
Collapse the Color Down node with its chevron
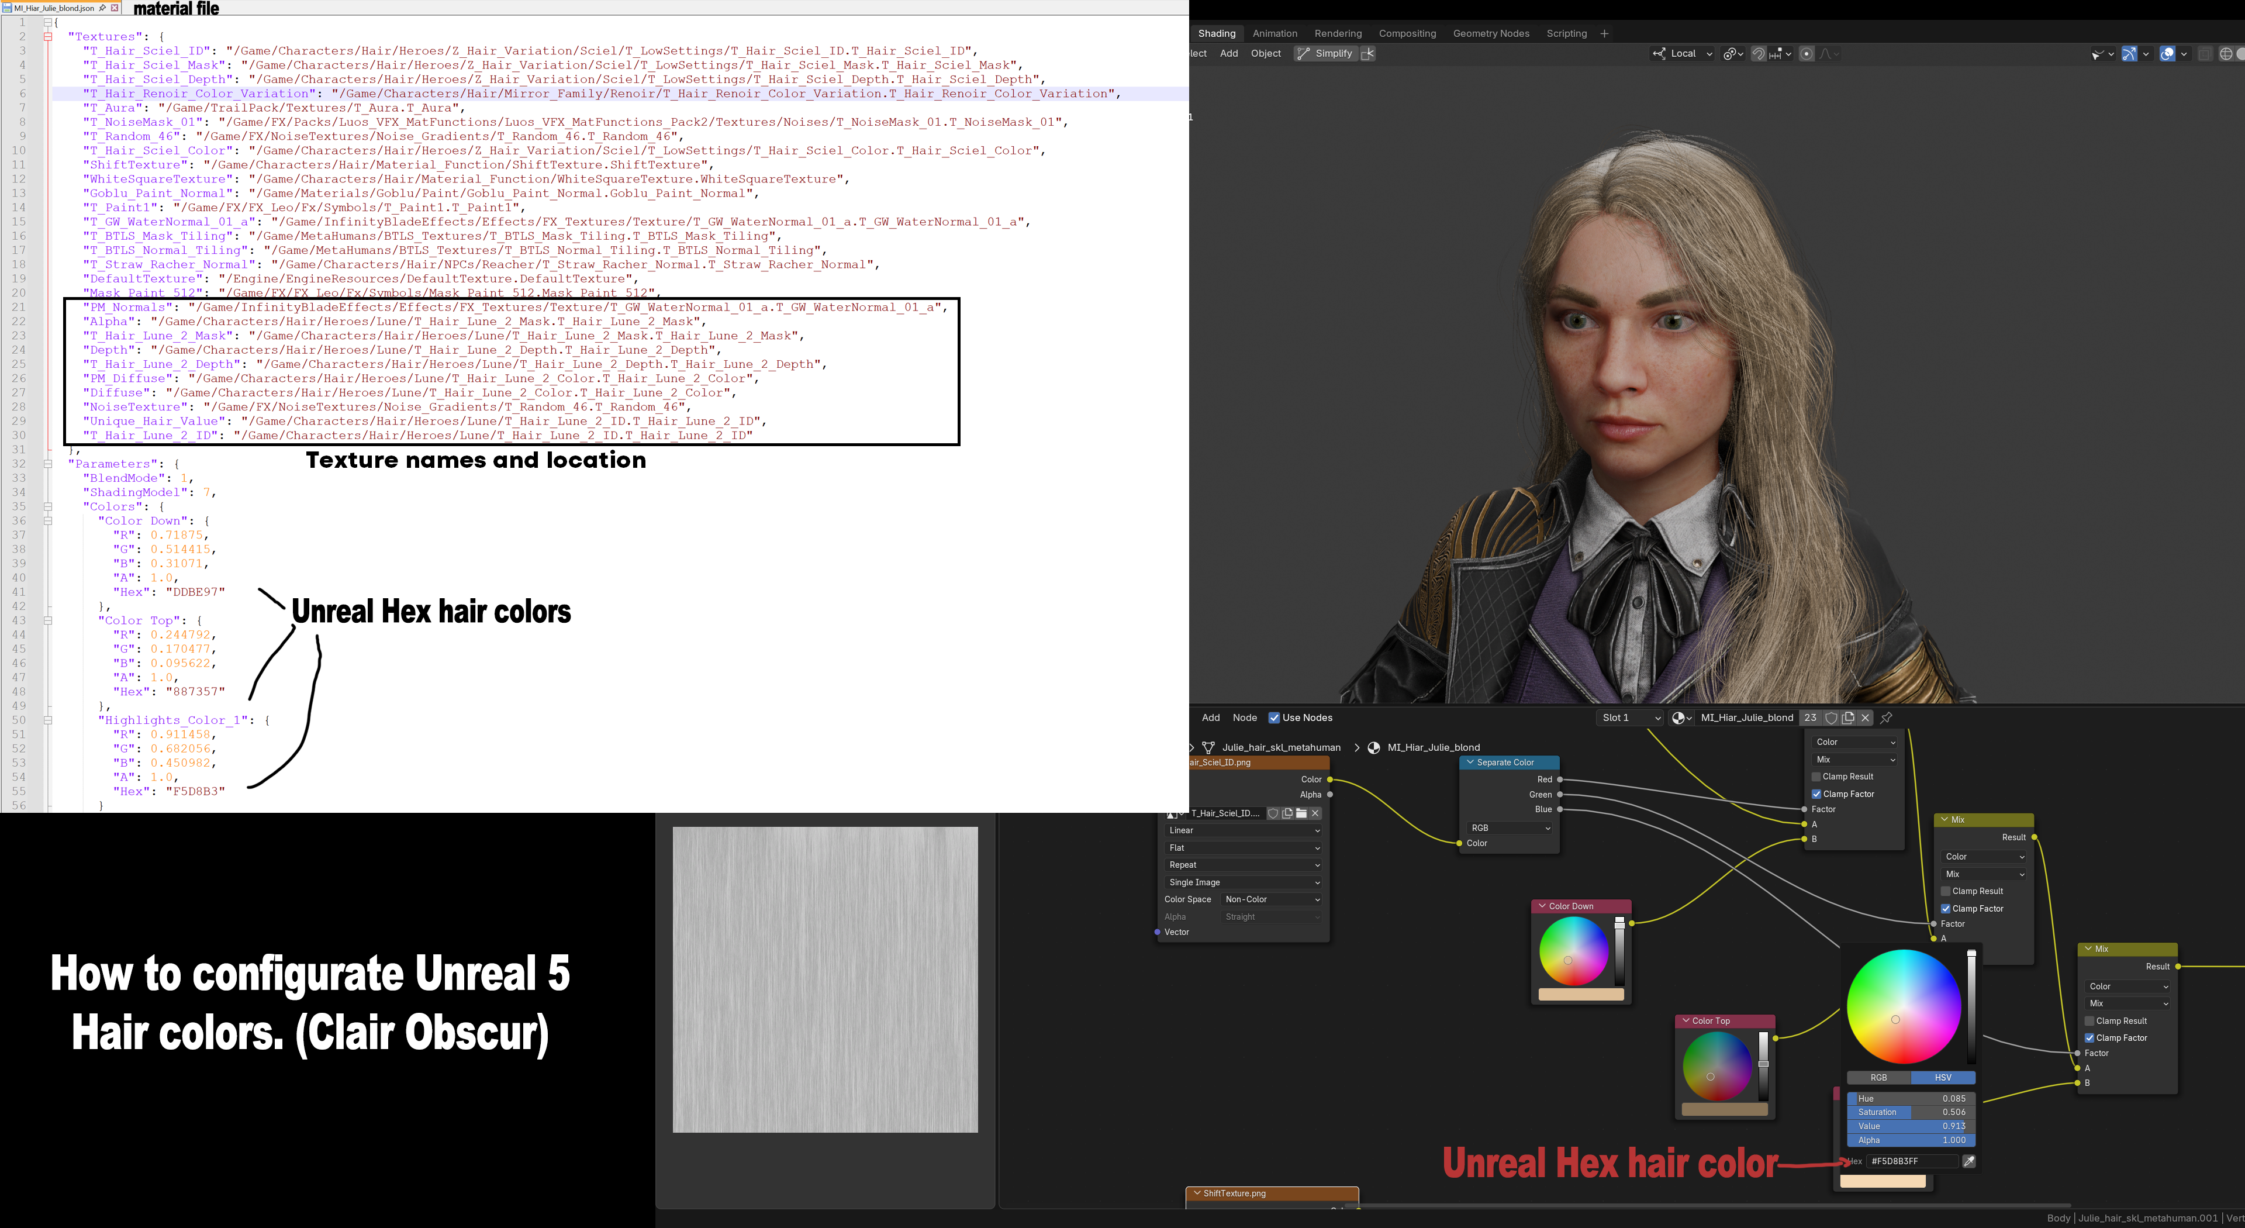click(1542, 906)
